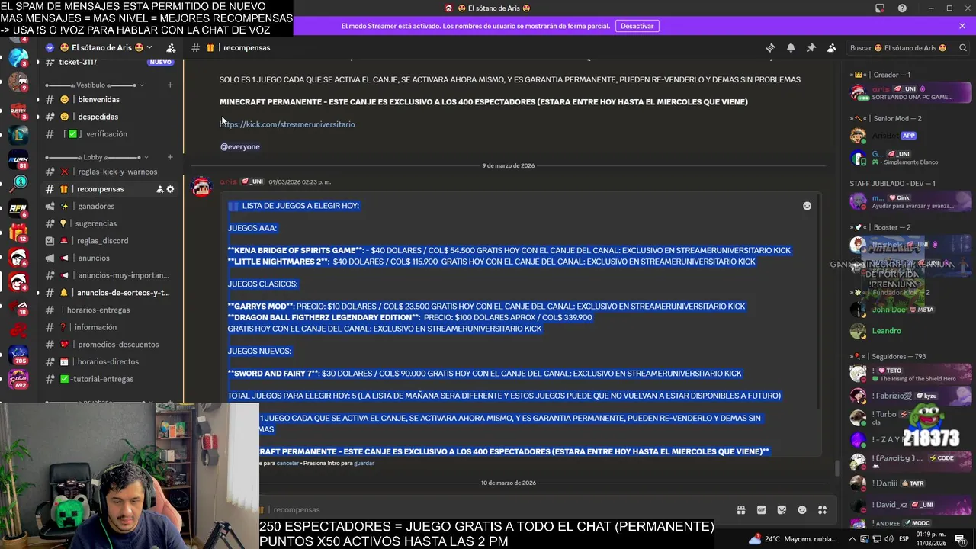This screenshot has height=549, width=976.
Task: Open the emoji smiley icon in message bar
Action: tap(802, 510)
